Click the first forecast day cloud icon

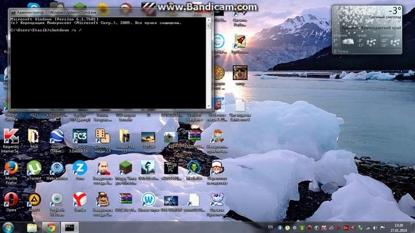(348, 41)
